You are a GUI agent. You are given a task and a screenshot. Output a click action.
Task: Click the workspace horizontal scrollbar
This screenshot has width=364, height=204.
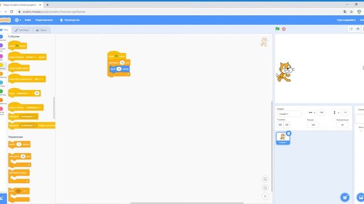187,203
